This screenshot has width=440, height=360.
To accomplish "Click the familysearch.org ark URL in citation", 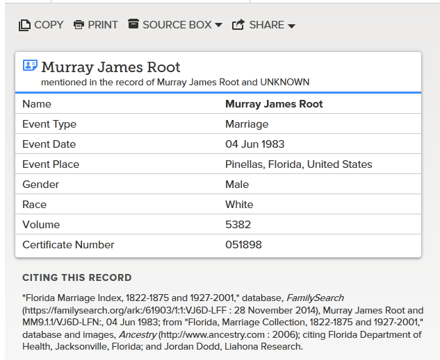I will [126, 311].
